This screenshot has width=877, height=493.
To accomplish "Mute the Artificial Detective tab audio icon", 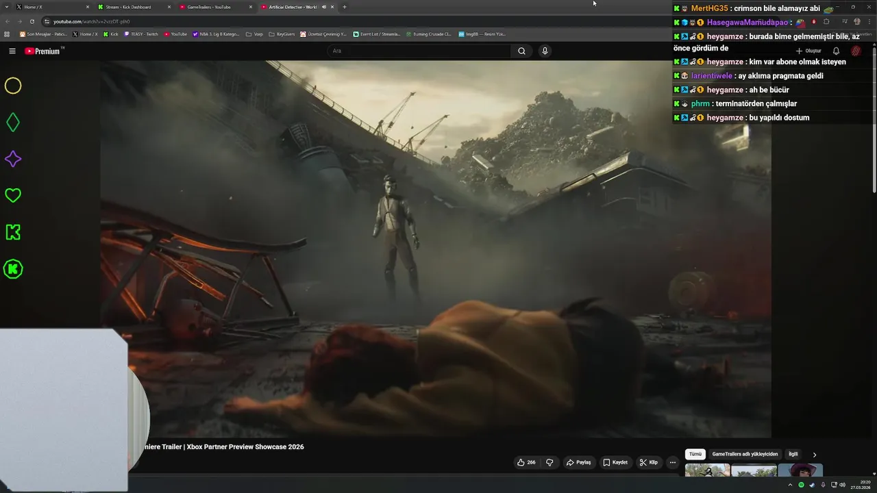I will [x=324, y=7].
